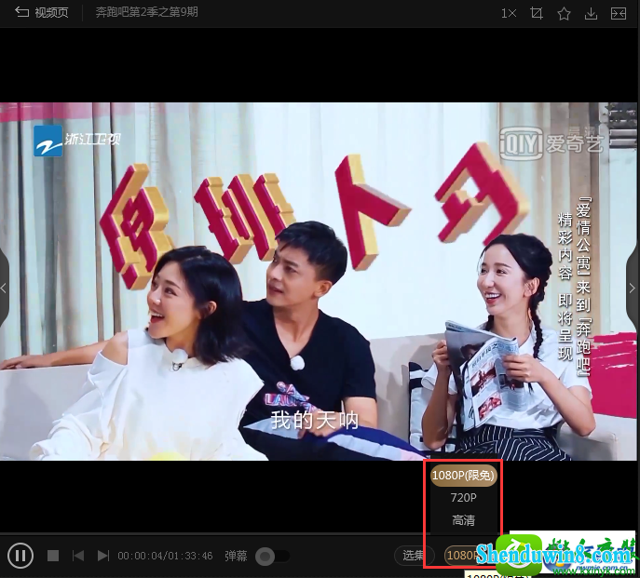Skip to next episode
Viewport: 640px width, 578px height.
[x=103, y=556]
